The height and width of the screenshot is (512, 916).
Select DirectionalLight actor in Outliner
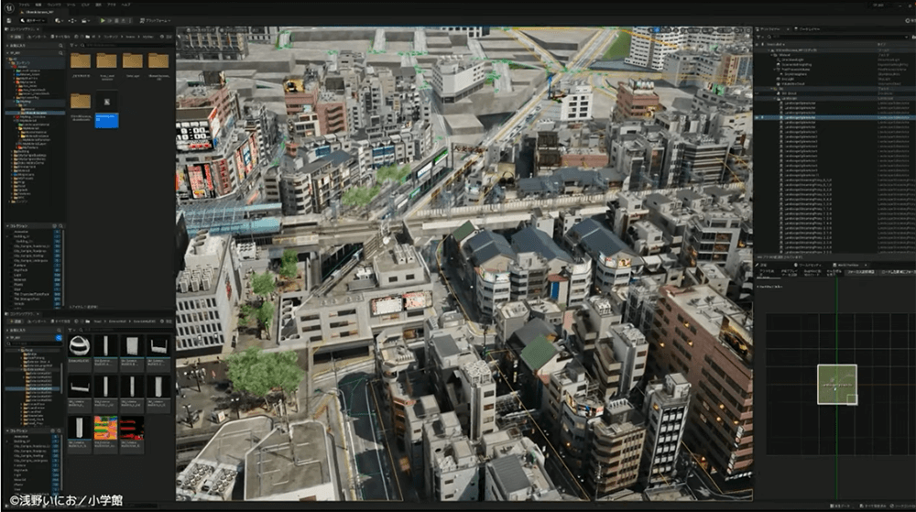pos(792,60)
